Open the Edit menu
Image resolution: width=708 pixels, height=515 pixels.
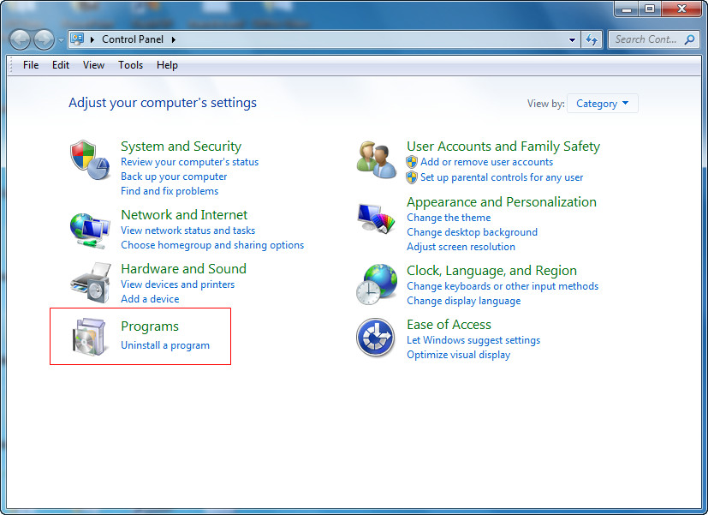pos(61,65)
